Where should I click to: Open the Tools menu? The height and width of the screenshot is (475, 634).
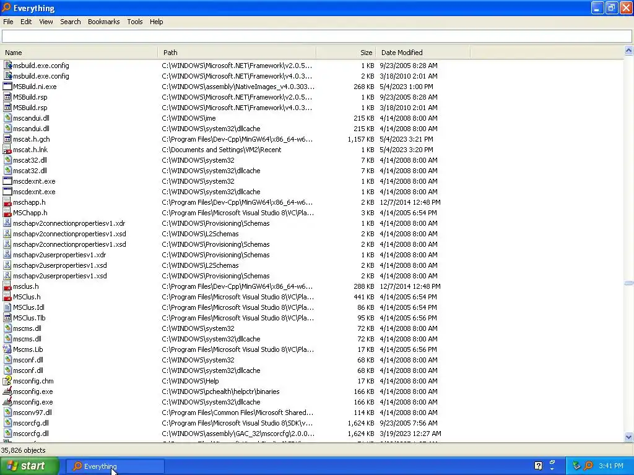[x=134, y=22]
